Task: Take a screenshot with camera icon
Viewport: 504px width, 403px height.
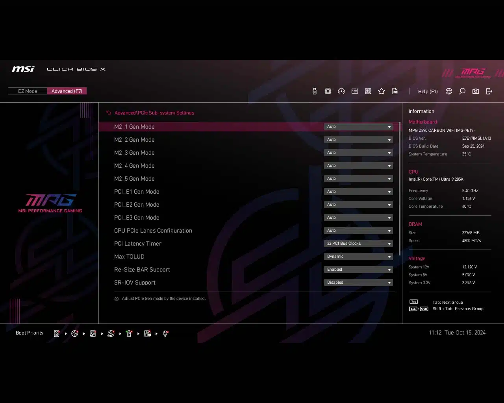Action: point(476,91)
